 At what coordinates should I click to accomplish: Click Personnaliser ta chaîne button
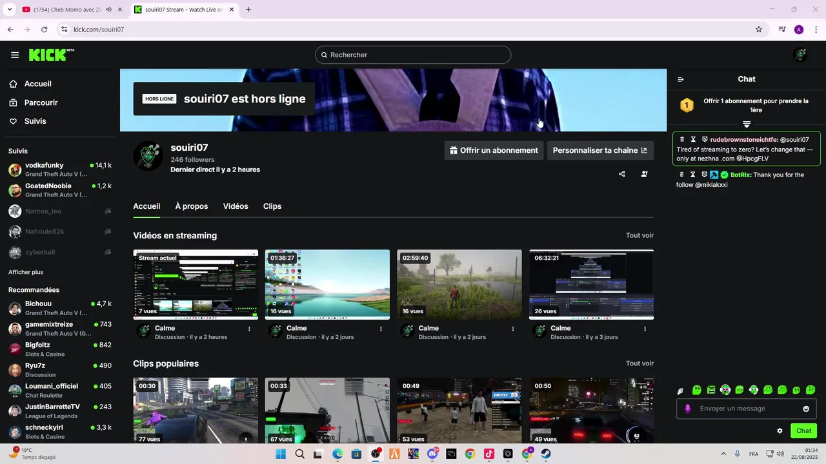coord(600,150)
